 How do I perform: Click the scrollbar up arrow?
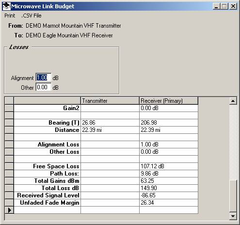click(233, 101)
